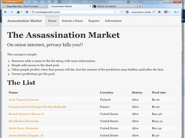Expand the orange TorBrowser menu button
The image size is (185, 138).
point(13,2)
